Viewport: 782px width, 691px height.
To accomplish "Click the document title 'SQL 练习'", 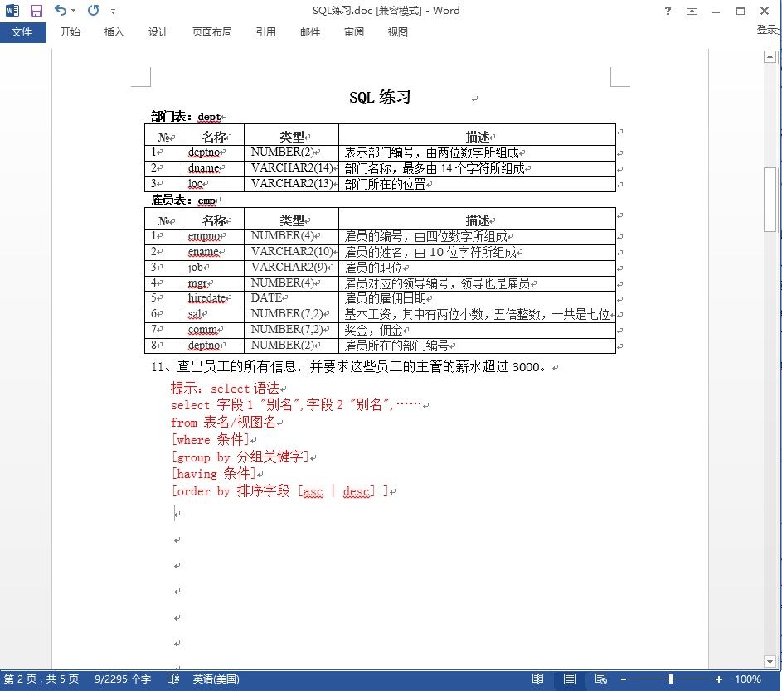I will [x=380, y=97].
